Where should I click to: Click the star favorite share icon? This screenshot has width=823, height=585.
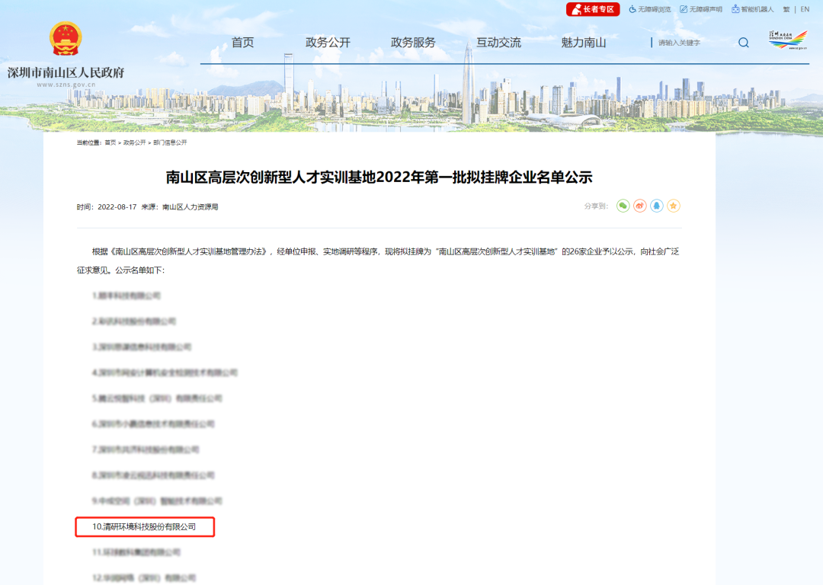point(673,206)
